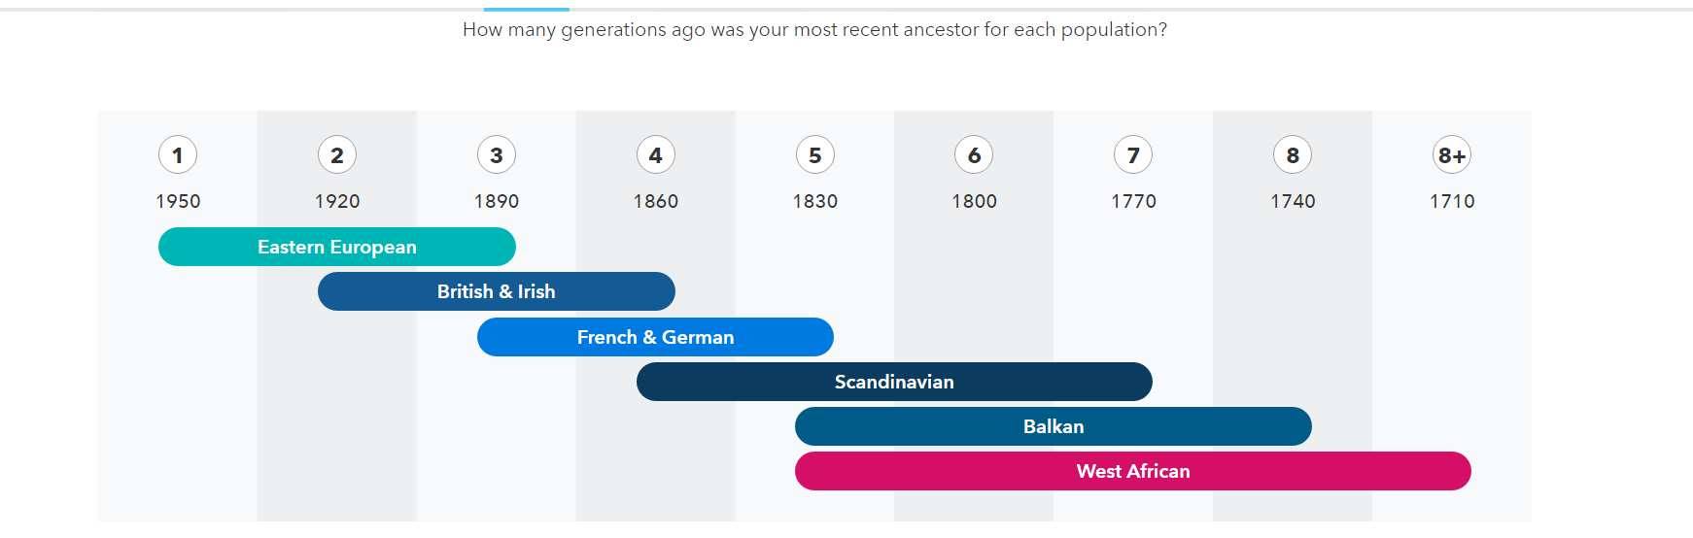Click the 1830 year label
This screenshot has width=1693, height=538.
815,201
